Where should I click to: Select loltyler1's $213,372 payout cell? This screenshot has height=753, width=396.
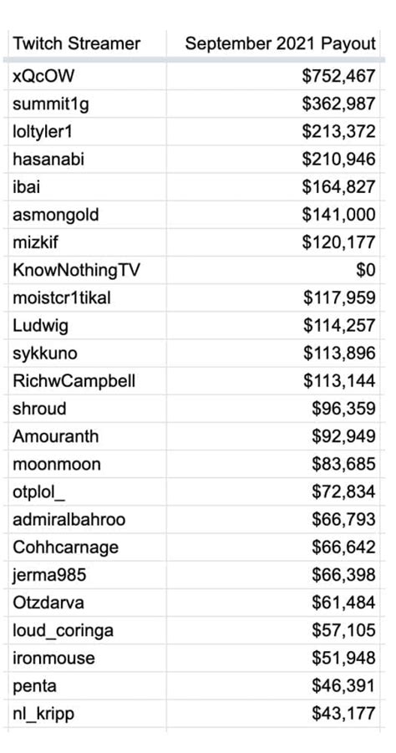point(273,131)
